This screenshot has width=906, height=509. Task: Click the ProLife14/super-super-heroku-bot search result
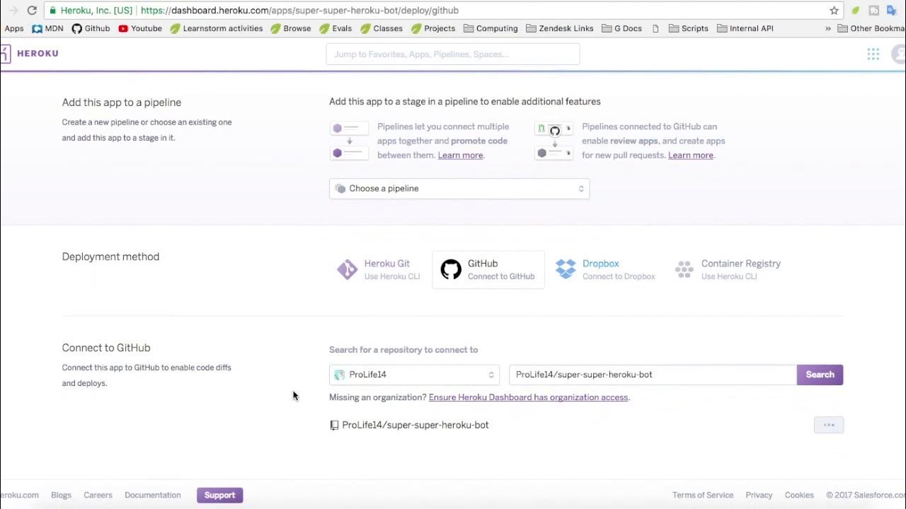point(415,425)
